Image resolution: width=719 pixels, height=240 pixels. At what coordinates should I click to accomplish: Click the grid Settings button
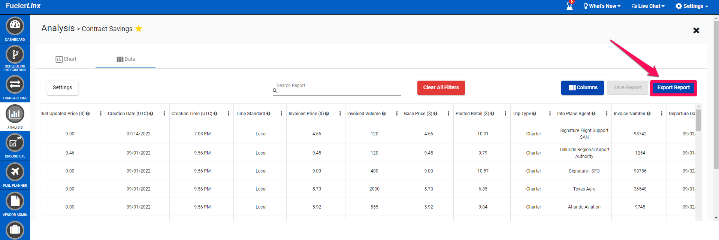click(x=63, y=87)
